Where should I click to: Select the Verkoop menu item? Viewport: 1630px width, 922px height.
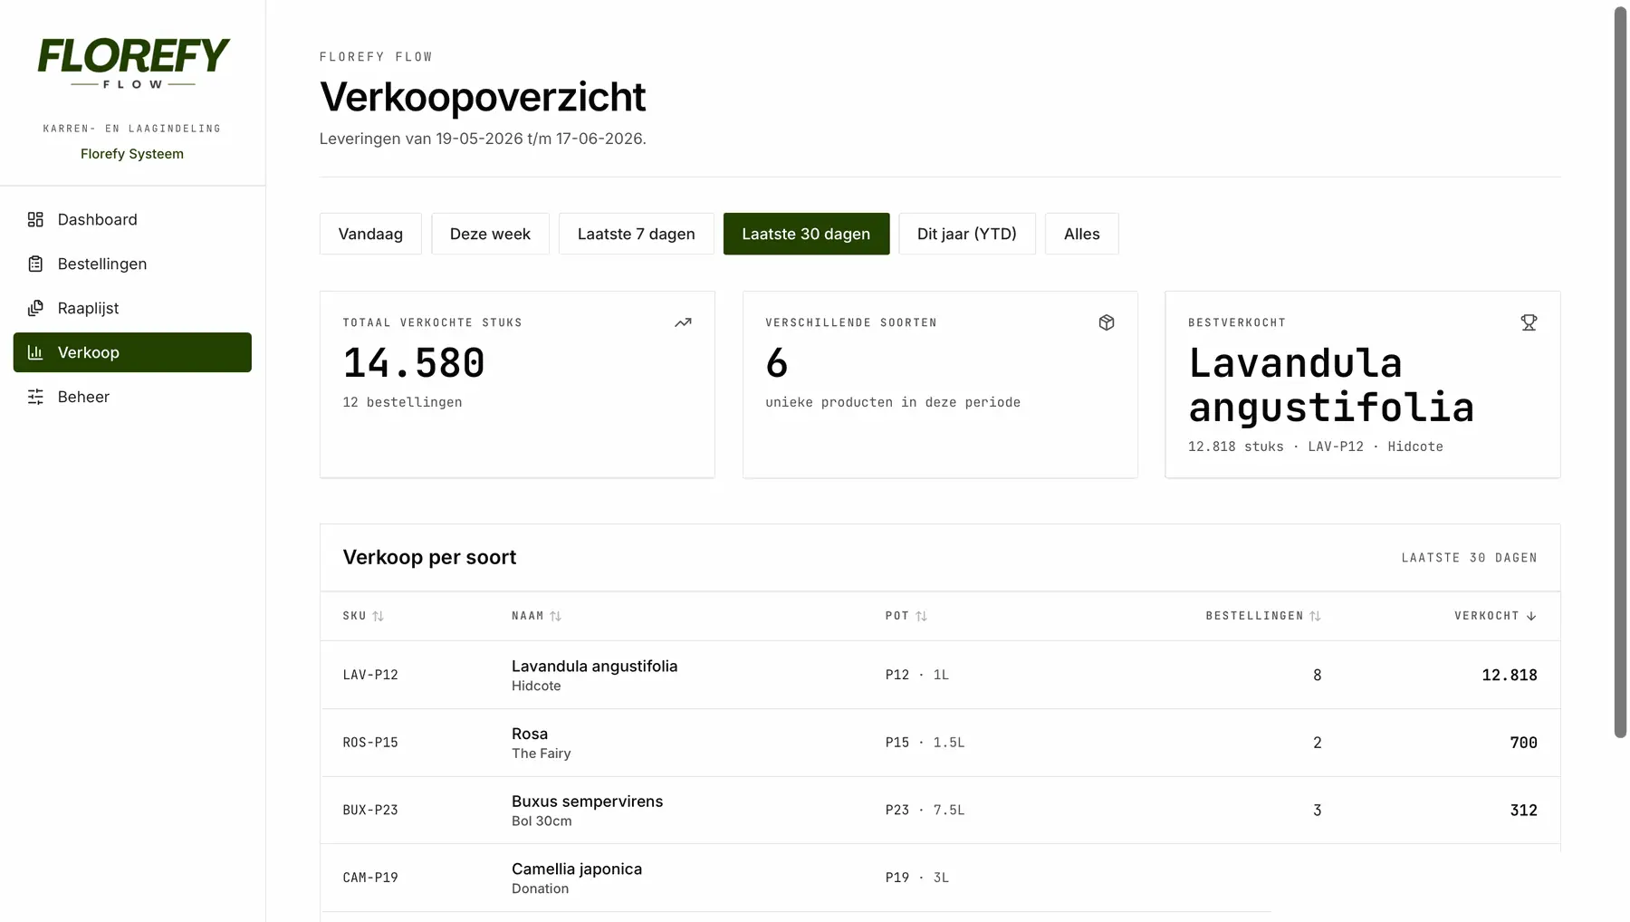[132, 352]
